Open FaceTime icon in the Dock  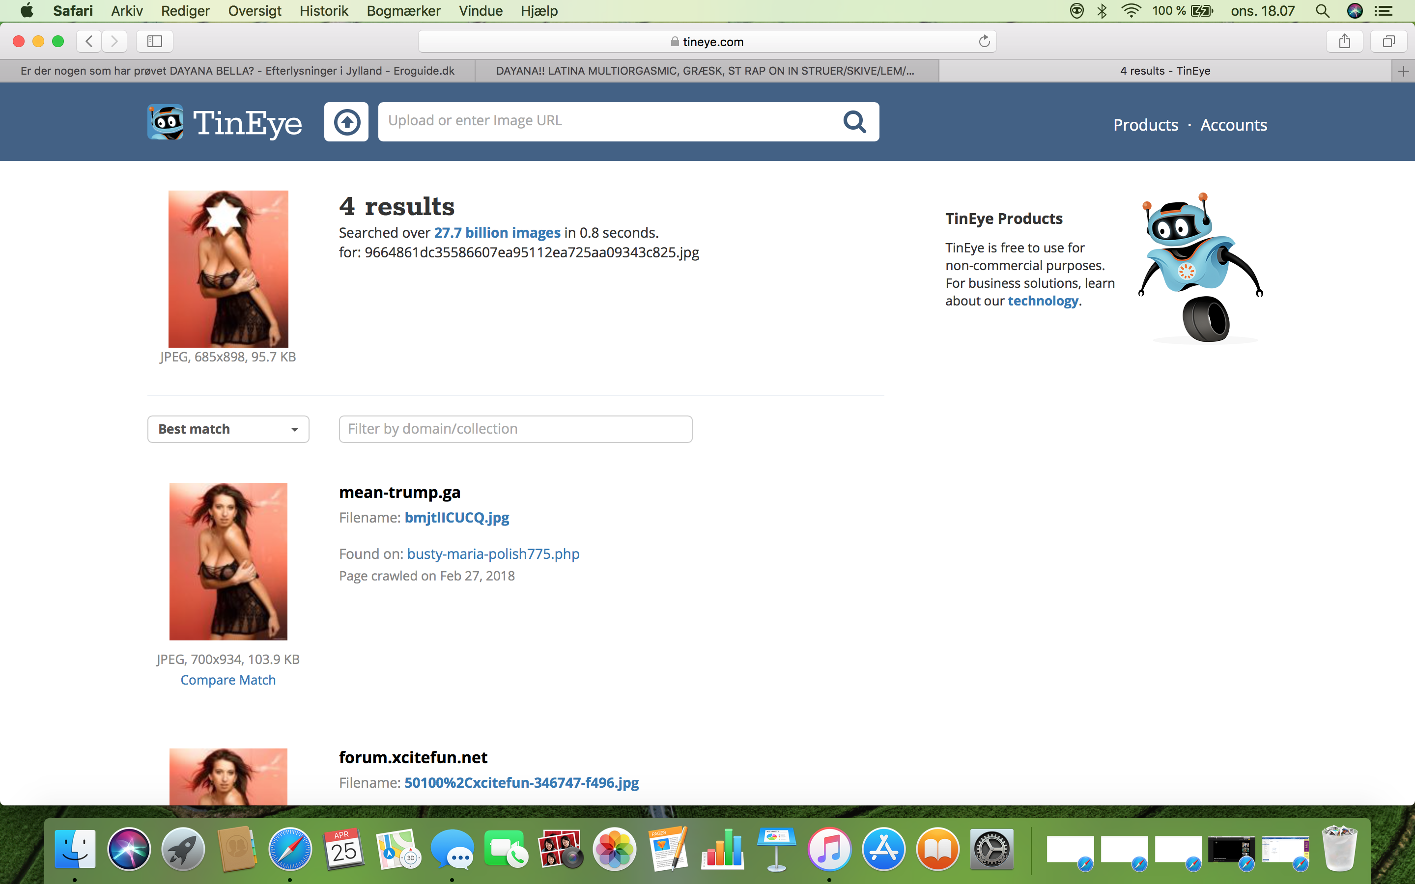[x=506, y=849]
